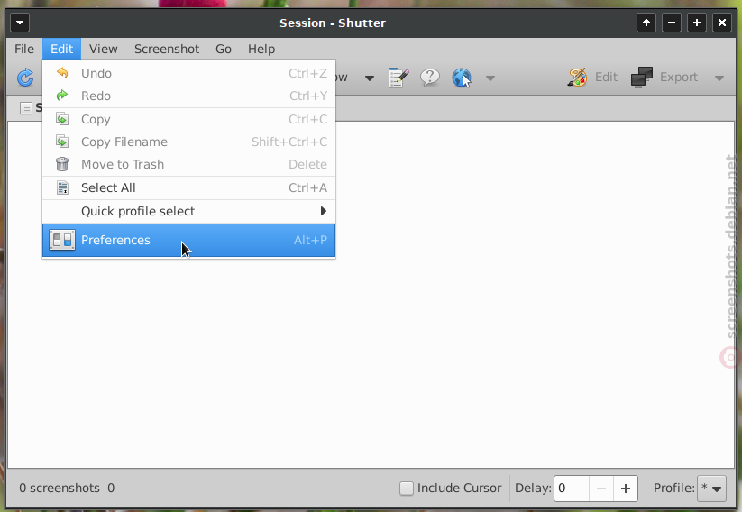
Task: Click the menu capture icon with pencil
Action: click(x=398, y=78)
